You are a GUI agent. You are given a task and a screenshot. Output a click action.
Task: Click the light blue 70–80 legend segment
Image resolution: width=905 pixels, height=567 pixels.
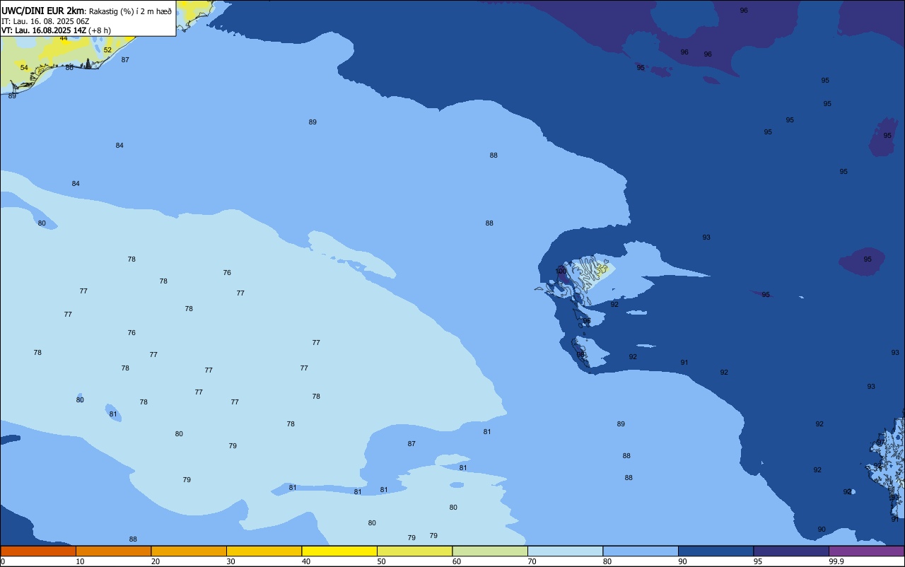pos(565,551)
